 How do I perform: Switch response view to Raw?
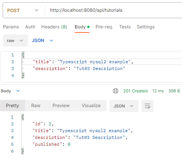click(36, 106)
